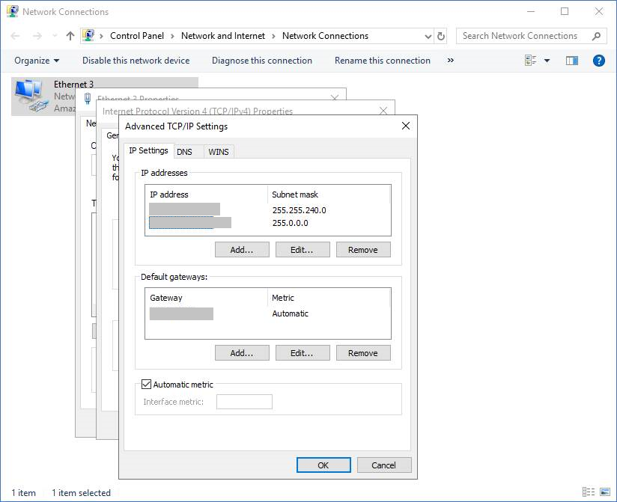Click the search magnifier icon
The image size is (617, 502).
point(596,36)
